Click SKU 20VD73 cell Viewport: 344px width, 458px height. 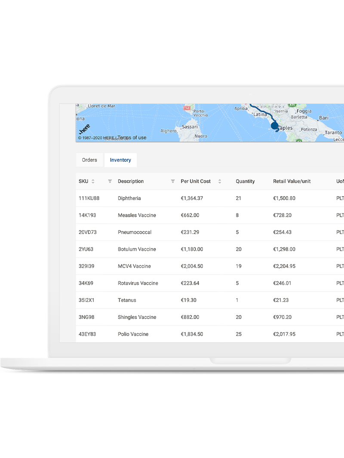pos(88,232)
